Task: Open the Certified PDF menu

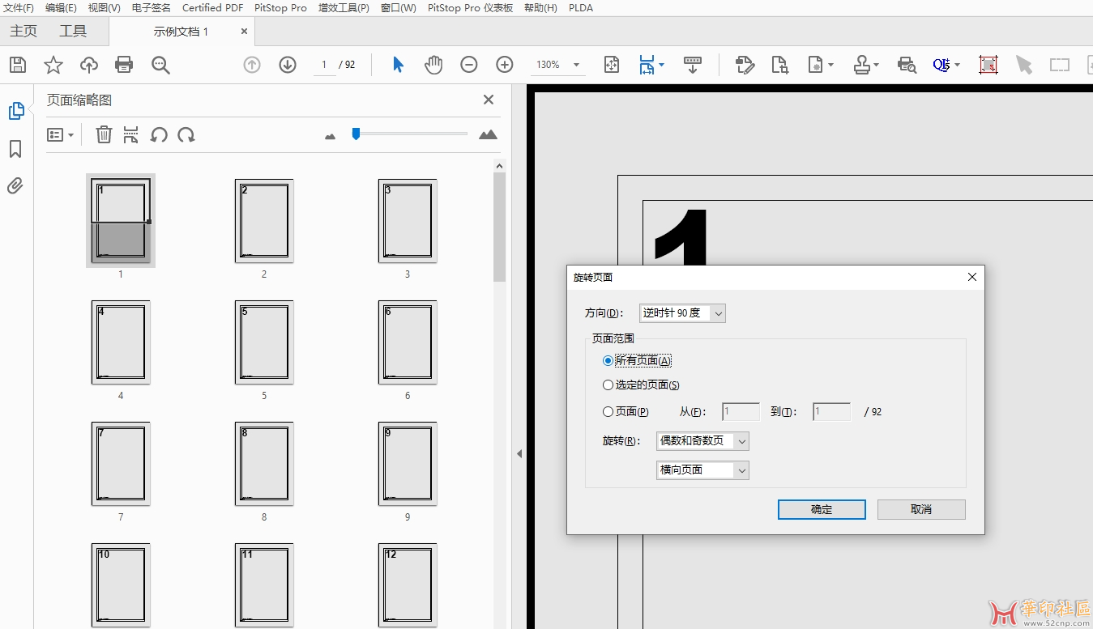Action: tap(213, 8)
